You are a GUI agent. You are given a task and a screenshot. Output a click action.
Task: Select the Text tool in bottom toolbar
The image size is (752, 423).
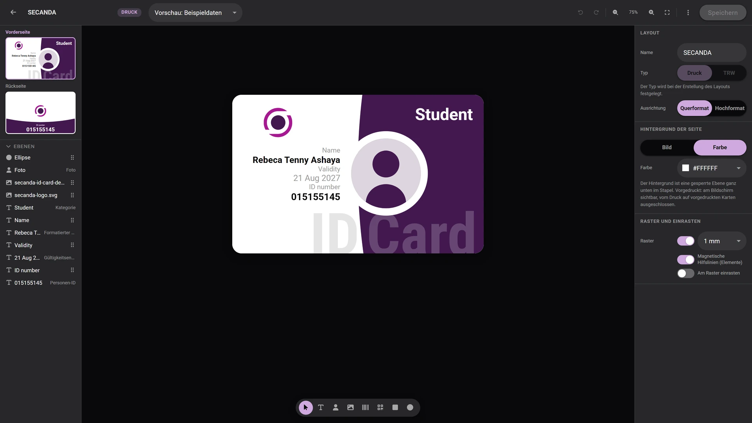321,407
